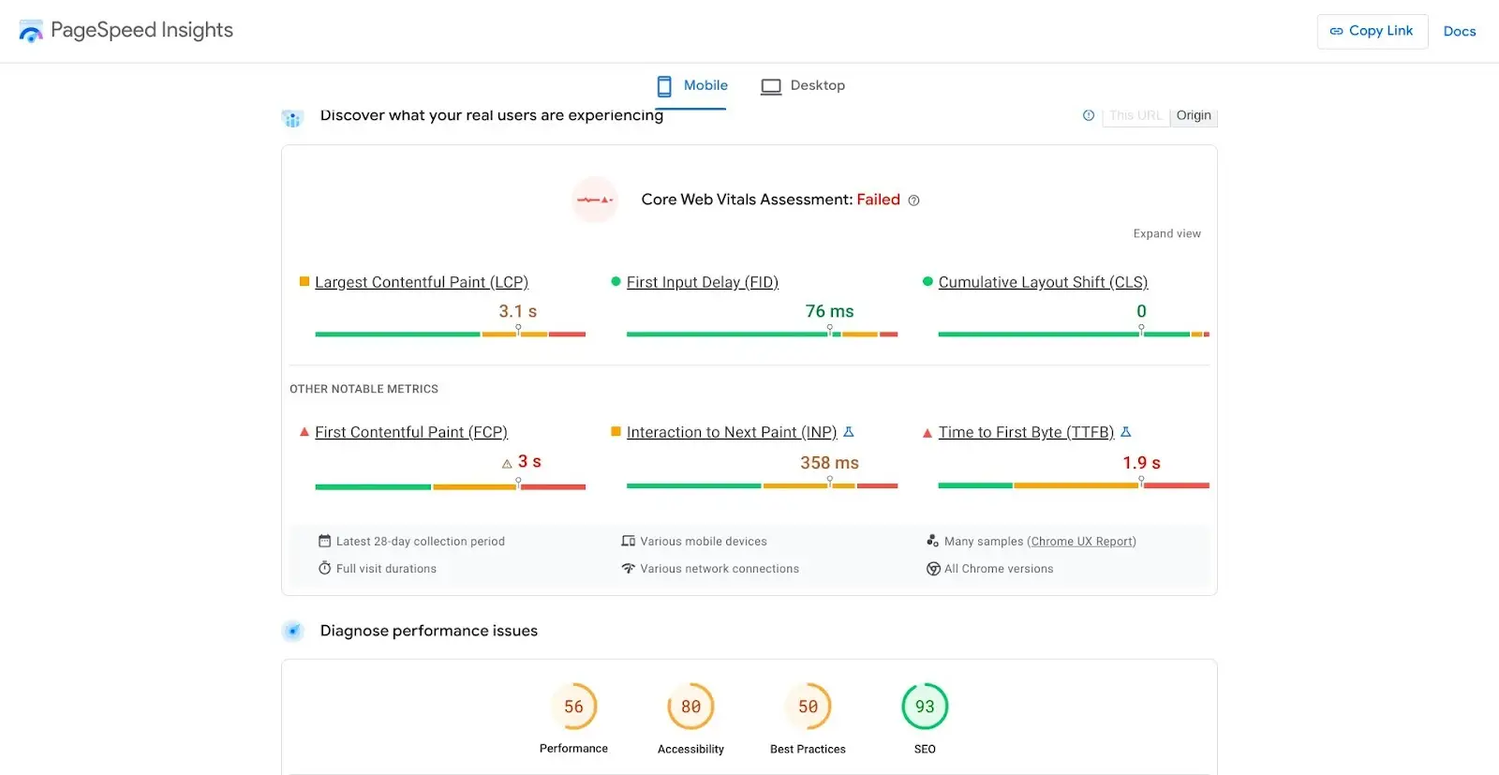Click the Copy Link button
Screen dimensions: 1499x775
[x=1373, y=31]
